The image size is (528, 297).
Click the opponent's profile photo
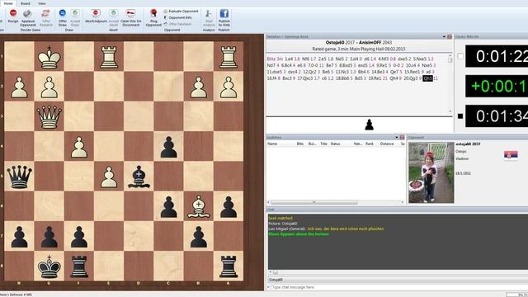point(431,172)
